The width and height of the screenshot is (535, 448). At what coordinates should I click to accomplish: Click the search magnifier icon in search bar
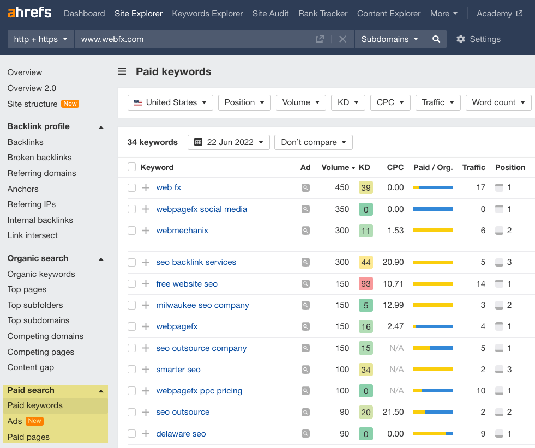coord(436,39)
